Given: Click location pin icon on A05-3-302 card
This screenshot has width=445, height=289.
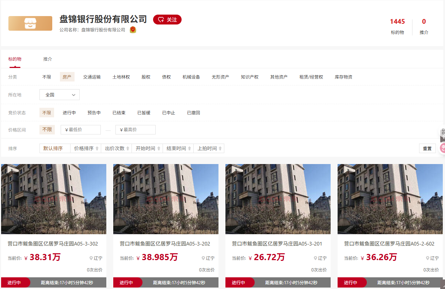Looking at the screenshot, I should point(91,258).
